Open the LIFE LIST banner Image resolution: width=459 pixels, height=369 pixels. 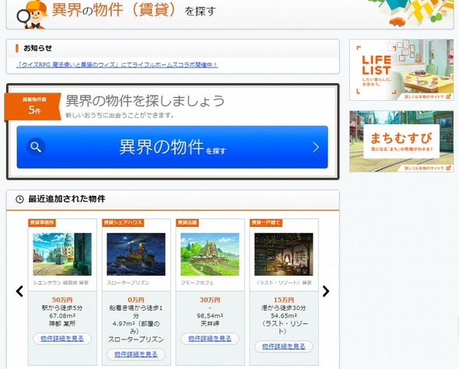(x=401, y=70)
